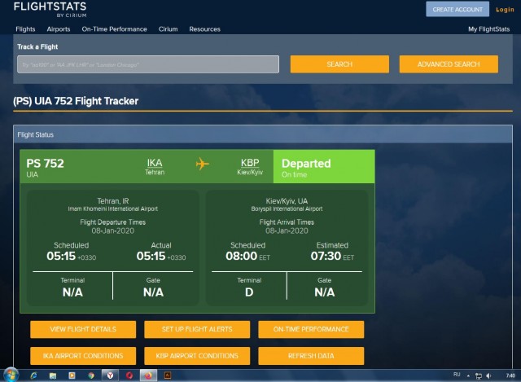Click Set Up Flight Alerts button
Image resolution: width=521 pixels, height=382 pixels.
point(197,330)
